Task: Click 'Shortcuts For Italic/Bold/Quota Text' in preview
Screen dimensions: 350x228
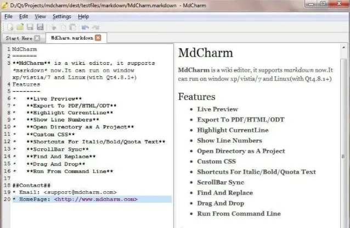Action: pyautogui.click(x=257, y=172)
